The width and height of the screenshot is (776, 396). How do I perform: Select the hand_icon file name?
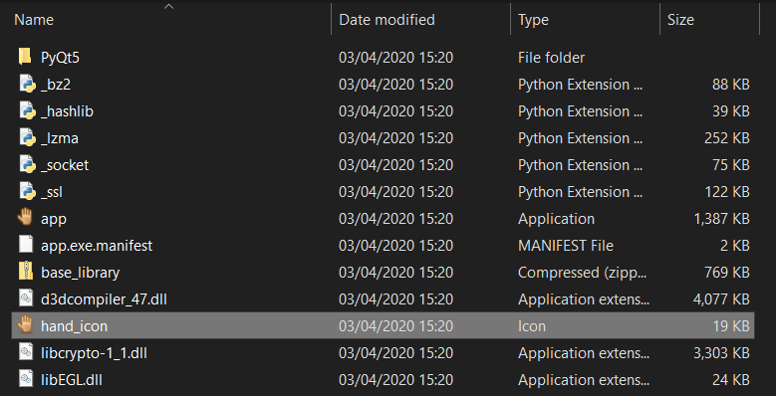(x=75, y=325)
